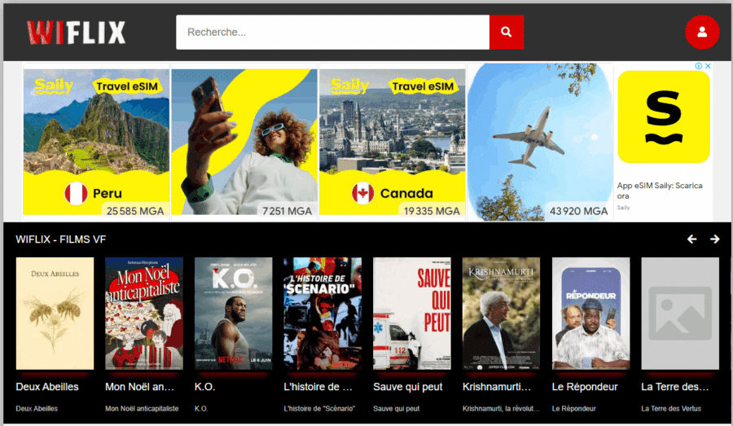Click the Saily app logo in ad
733x426 pixels.
coord(663,116)
